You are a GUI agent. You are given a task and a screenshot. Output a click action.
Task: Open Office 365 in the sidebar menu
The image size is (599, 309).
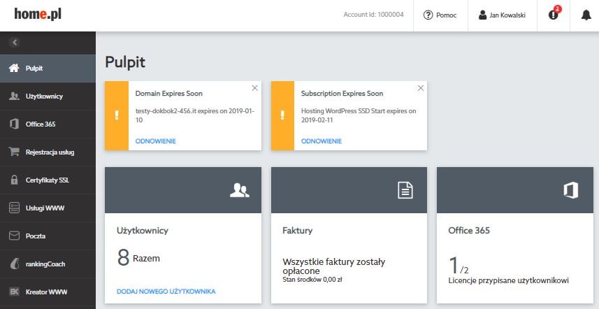tap(48, 124)
